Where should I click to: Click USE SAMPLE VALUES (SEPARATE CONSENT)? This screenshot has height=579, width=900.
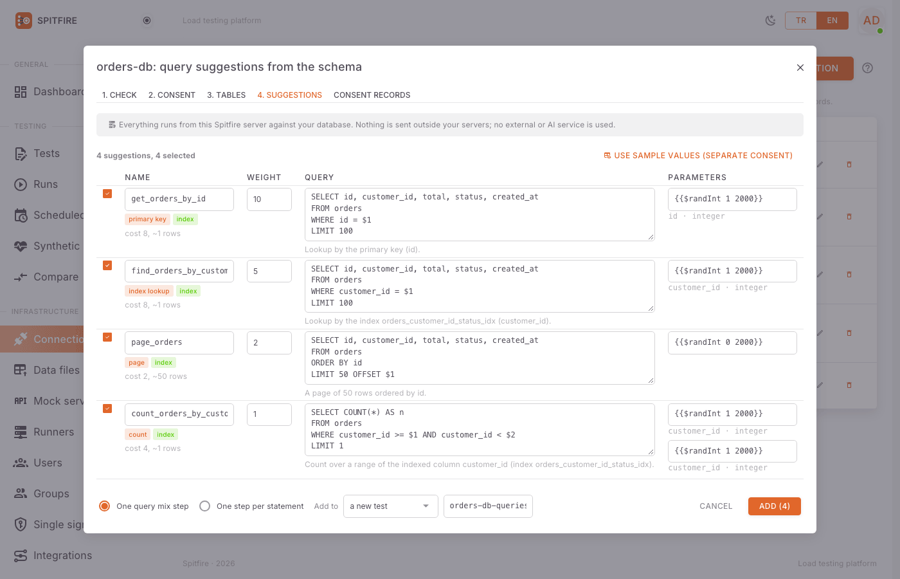(x=698, y=156)
